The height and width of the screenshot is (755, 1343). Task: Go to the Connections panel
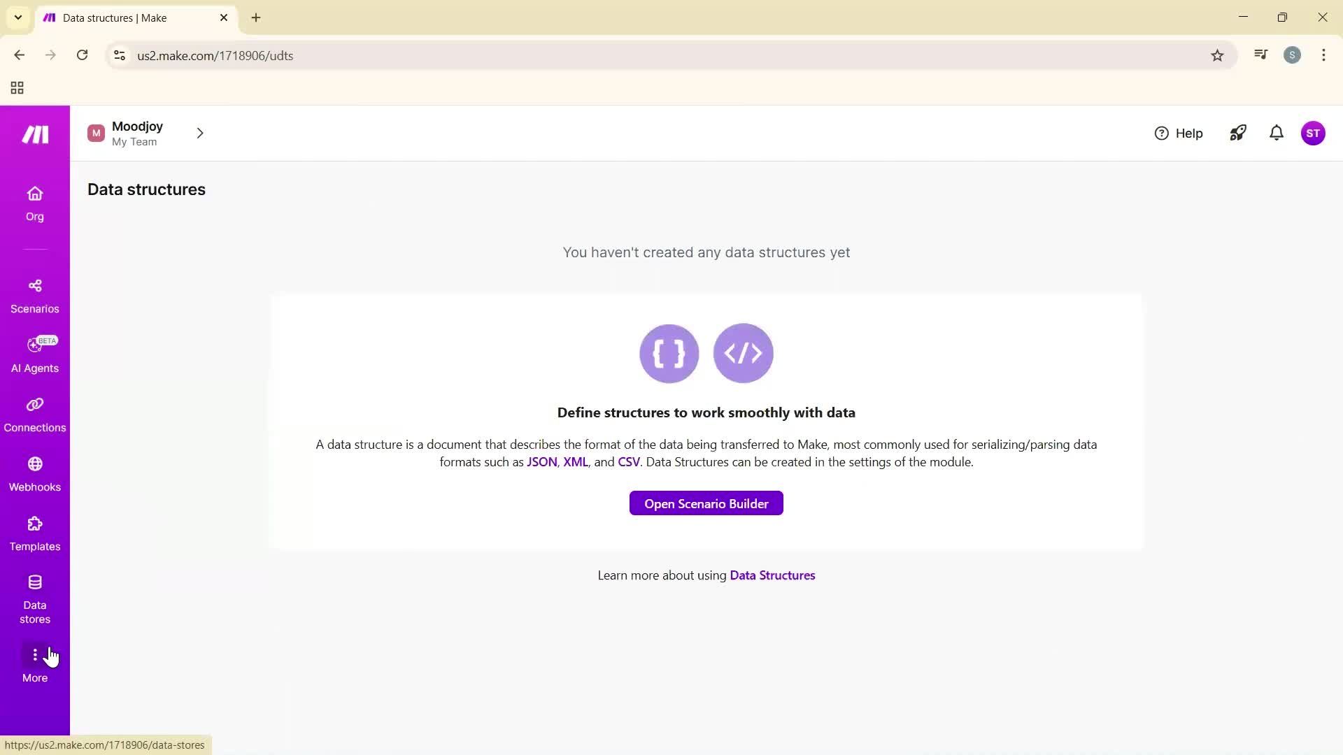tap(34, 414)
